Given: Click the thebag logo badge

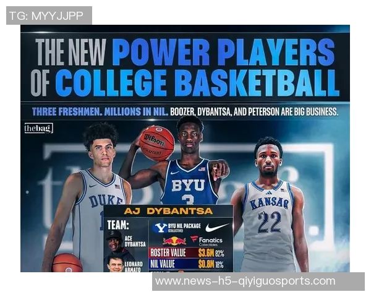Looking at the screenshot, I should point(39,128).
